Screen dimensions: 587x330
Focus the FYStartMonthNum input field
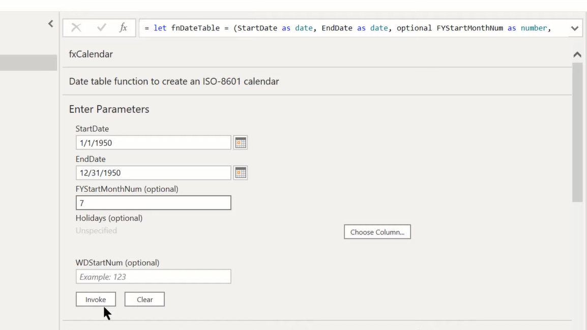[x=154, y=203]
